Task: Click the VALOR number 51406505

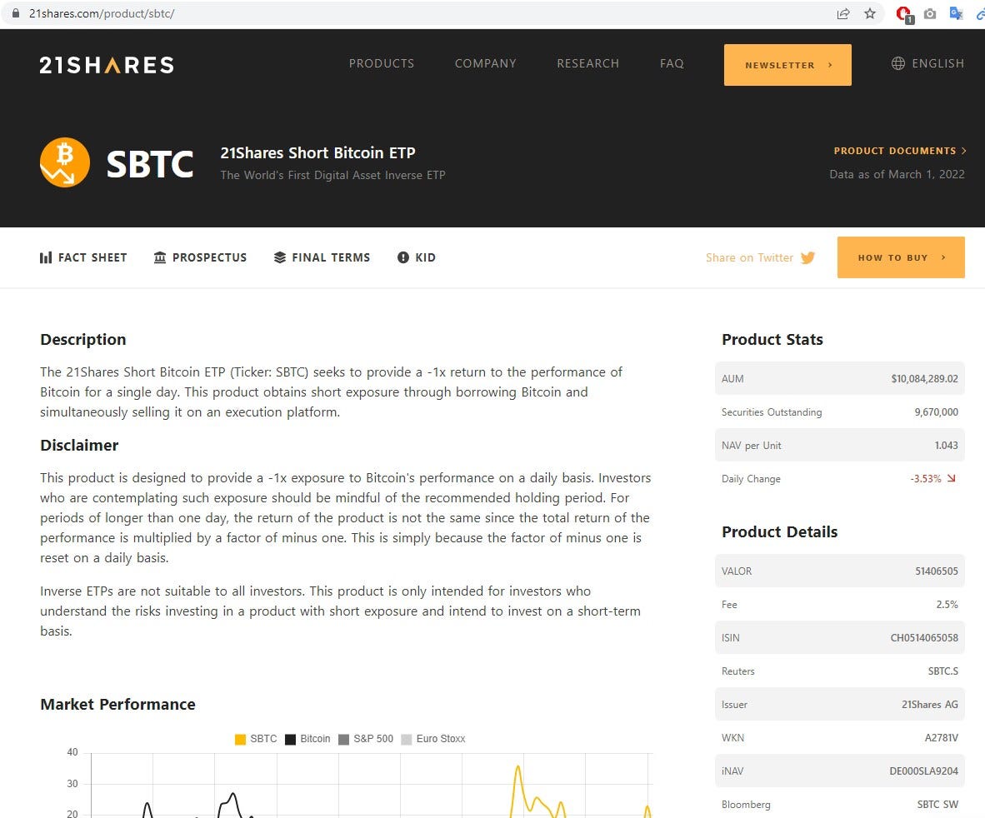Action: [937, 571]
